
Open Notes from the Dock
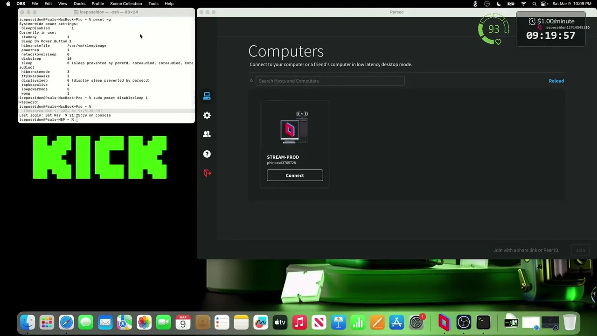click(x=241, y=322)
